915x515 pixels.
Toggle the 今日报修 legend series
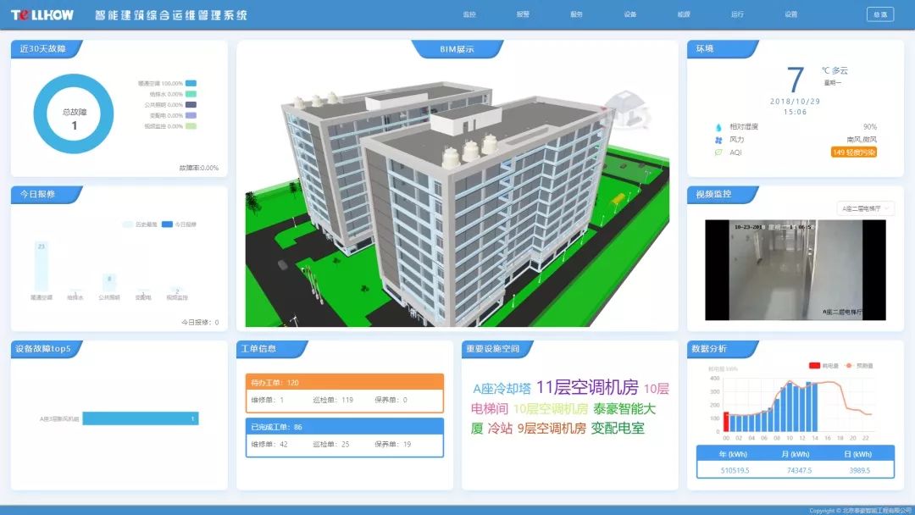click(179, 224)
